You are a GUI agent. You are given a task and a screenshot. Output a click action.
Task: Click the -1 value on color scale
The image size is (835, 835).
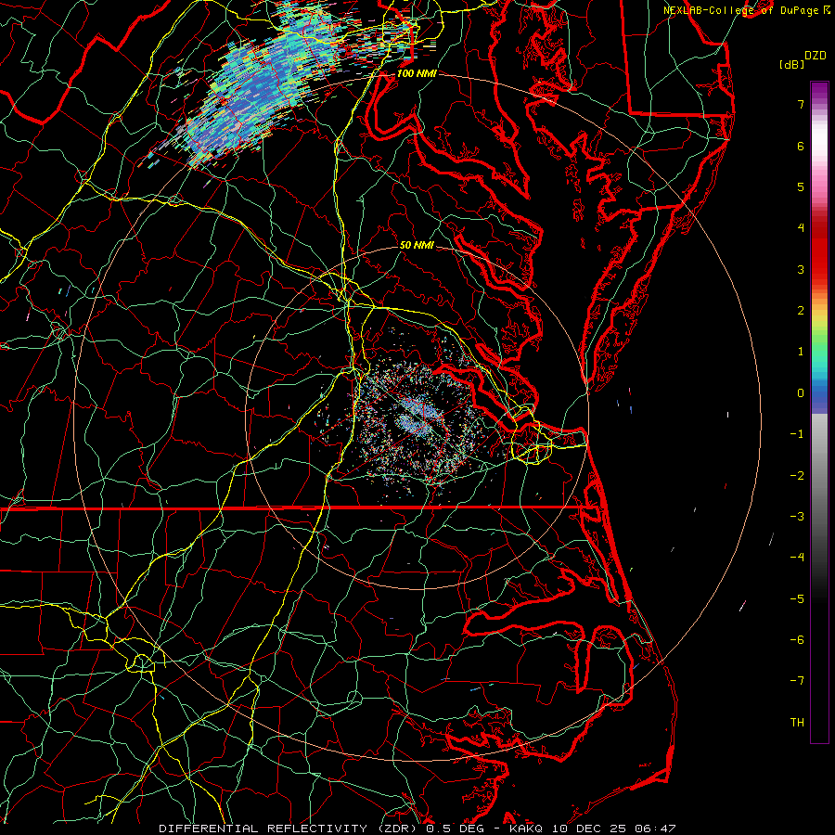pos(797,434)
